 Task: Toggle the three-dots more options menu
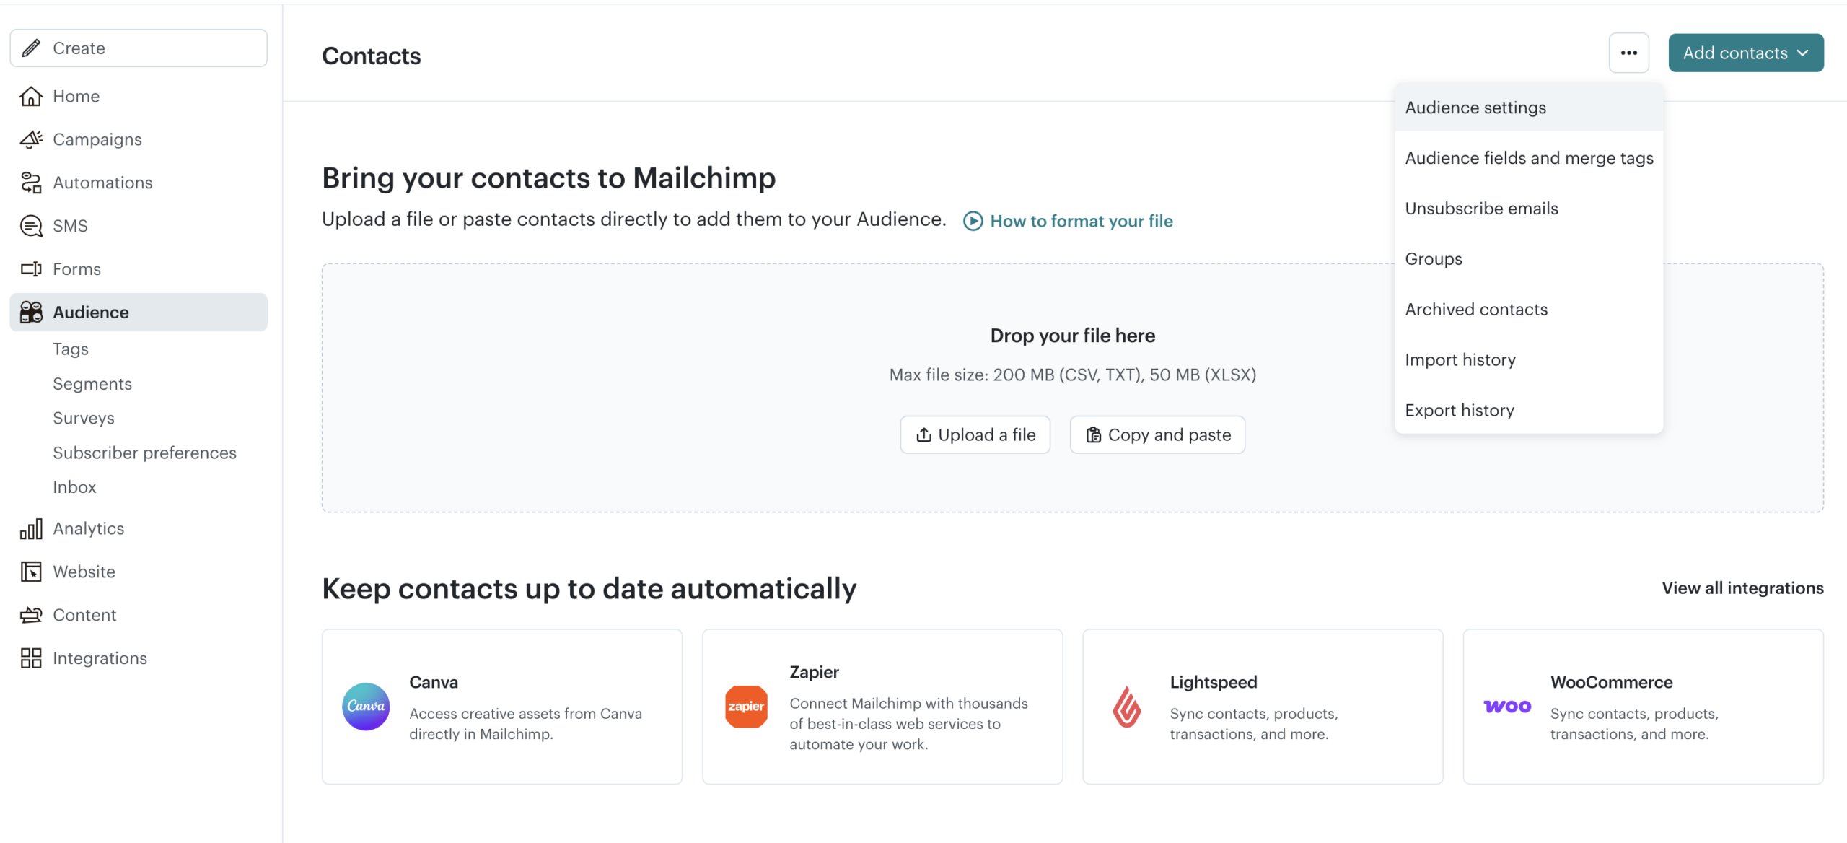click(1629, 53)
